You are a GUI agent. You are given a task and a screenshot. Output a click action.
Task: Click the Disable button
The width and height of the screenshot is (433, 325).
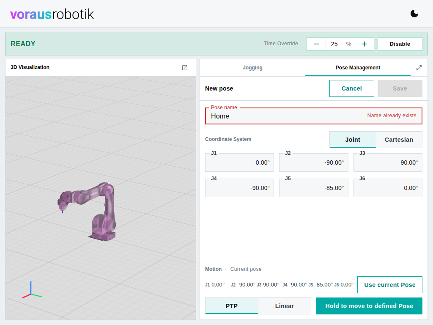pos(400,44)
